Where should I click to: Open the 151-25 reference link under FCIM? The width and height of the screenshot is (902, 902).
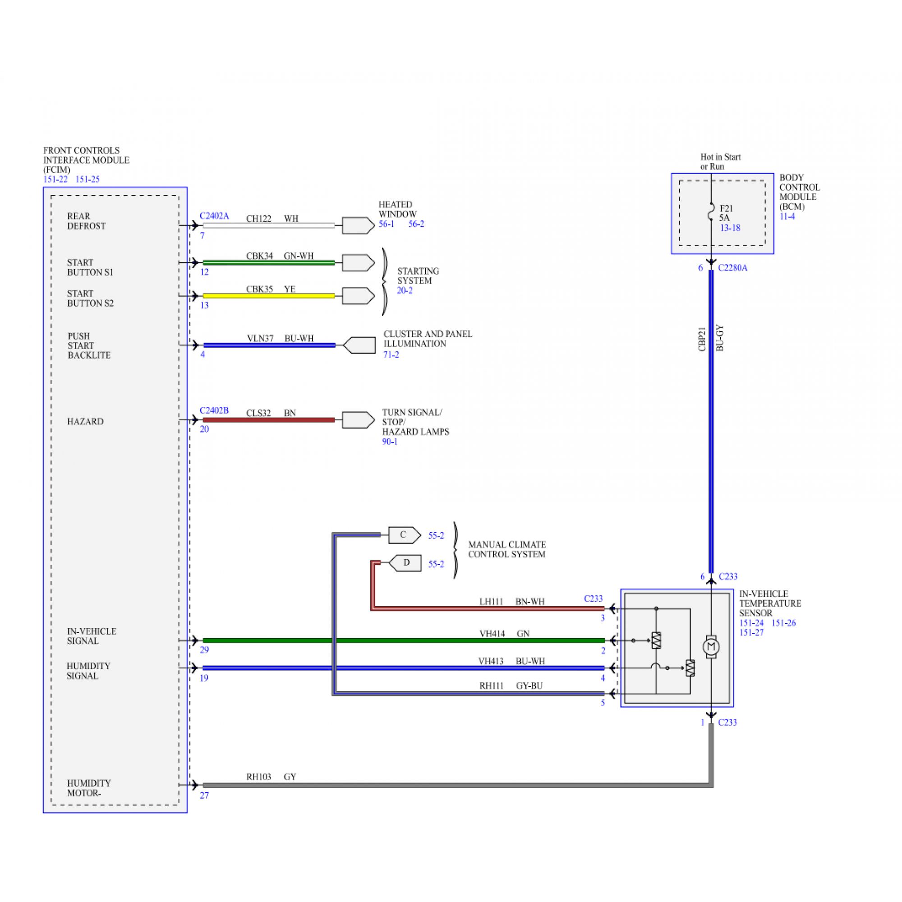pos(87,179)
